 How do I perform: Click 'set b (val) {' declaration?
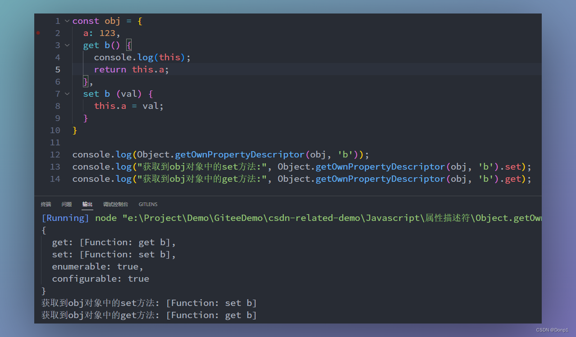point(118,94)
